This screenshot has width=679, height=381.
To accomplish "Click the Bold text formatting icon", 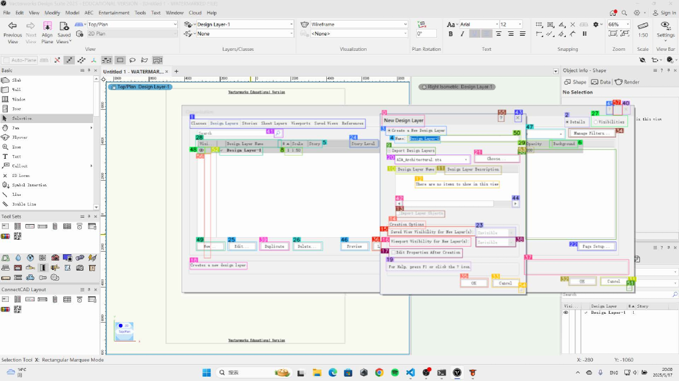I will [x=451, y=34].
